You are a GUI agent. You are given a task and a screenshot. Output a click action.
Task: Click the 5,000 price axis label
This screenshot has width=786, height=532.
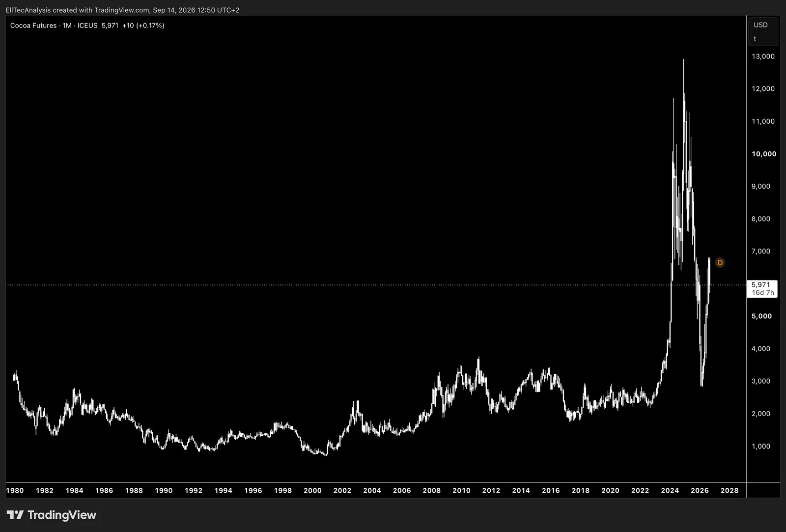pyautogui.click(x=762, y=316)
